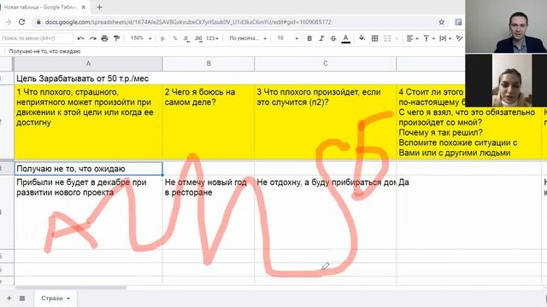Click cell 'Не отдохну, а буду прибираться'
547x307 pixels.
coord(326,212)
